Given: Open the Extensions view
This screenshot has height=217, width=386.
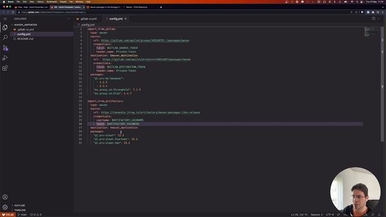Looking at the screenshot, I should coord(5,68).
